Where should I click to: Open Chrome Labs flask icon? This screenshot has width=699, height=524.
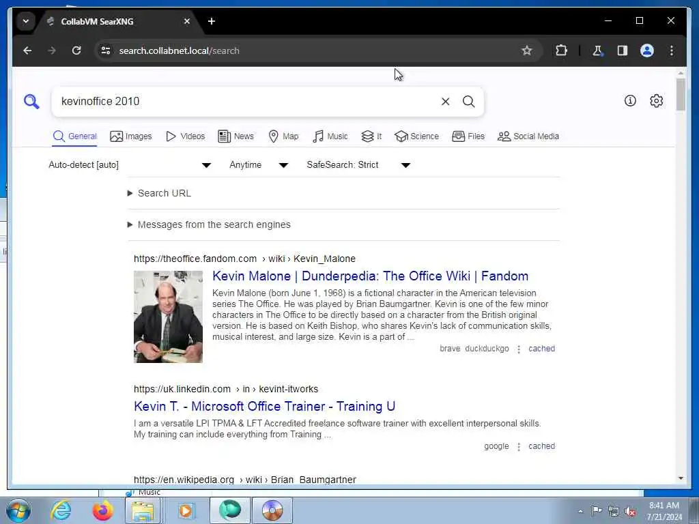tap(597, 50)
